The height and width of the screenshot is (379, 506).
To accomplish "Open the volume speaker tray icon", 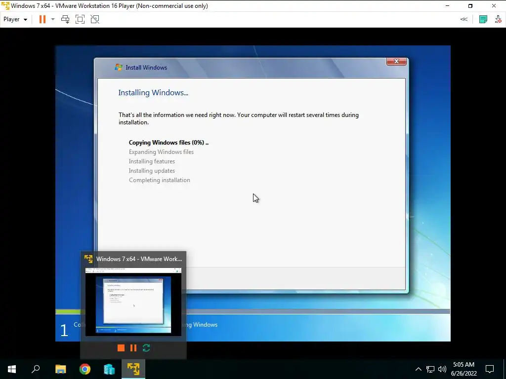I will tap(442, 369).
